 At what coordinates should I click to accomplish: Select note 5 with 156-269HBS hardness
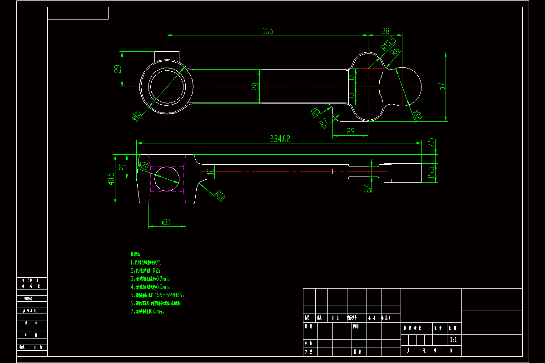pyautogui.click(x=157, y=295)
